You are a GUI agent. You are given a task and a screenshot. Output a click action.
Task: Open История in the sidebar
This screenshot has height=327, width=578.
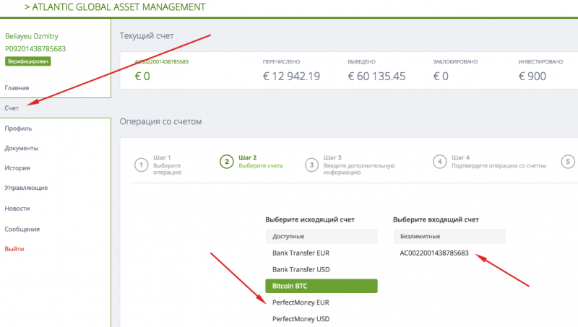[x=17, y=168]
